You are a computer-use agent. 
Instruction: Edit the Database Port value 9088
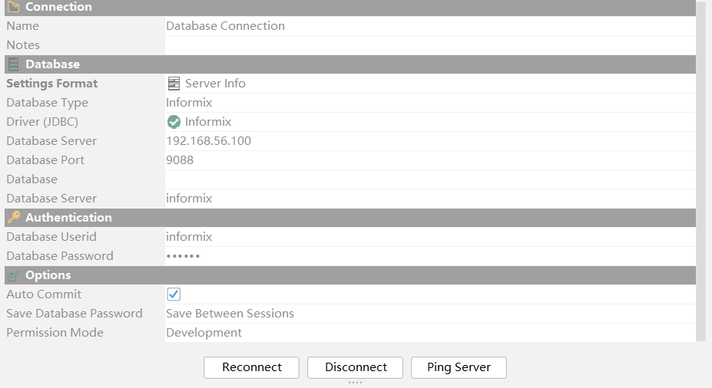[x=430, y=160]
